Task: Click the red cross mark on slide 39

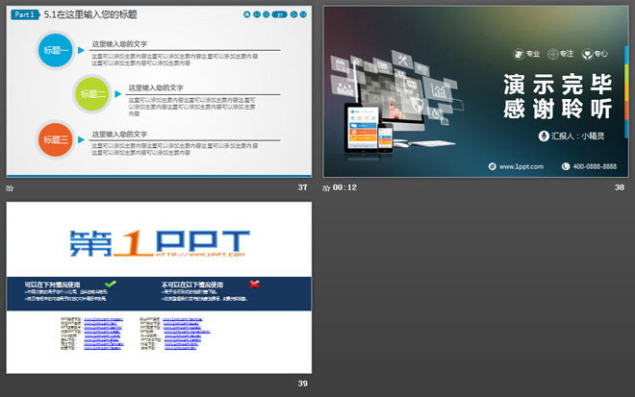Action: pyautogui.click(x=254, y=284)
